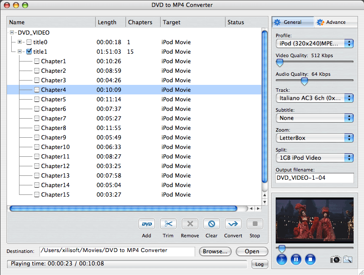Click the magnifier icon beside the camera
This screenshot has width=364, height=275.
pos(348,259)
